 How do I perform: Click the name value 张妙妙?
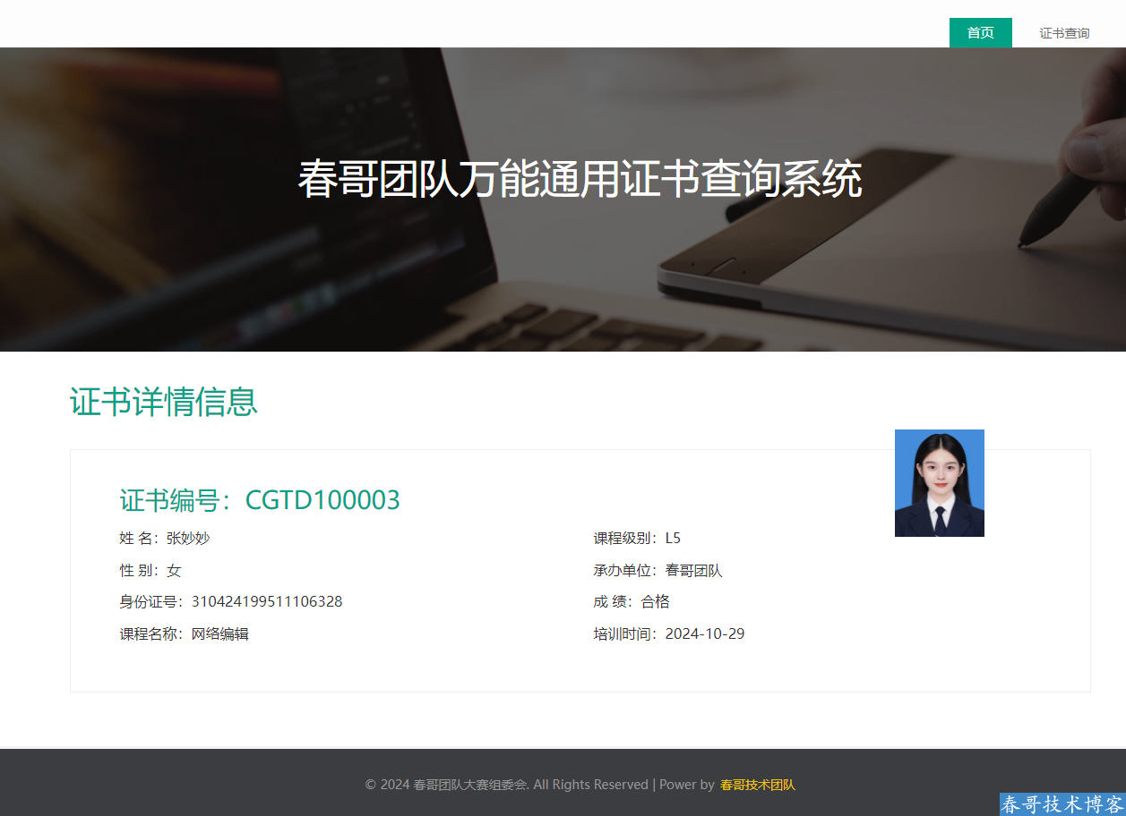click(x=188, y=538)
